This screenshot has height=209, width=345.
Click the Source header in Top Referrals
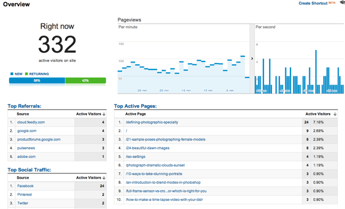pos(23,114)
